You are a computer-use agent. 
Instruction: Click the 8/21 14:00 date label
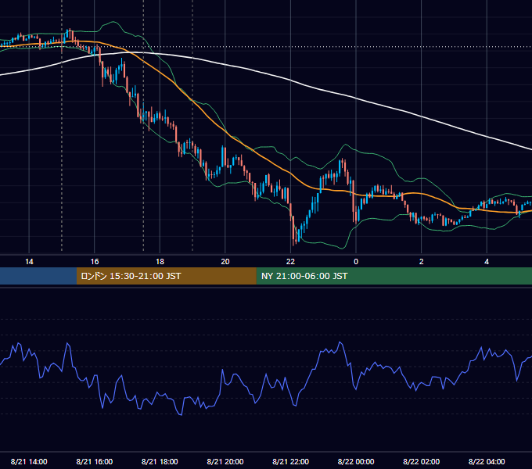[29, 461]
